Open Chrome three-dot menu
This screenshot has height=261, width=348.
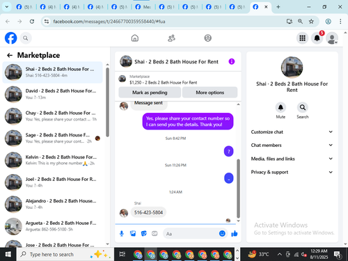pyautogui.click(x=340, y=22)
